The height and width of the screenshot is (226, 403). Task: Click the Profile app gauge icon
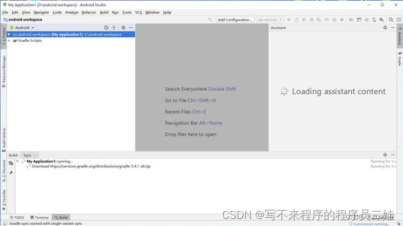click(x=326, y=20)
